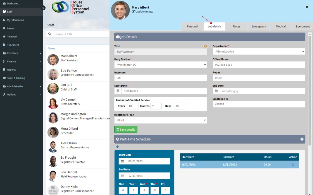The height and width of the screenshot is (195, 313).
Task: Click the Title field info icon
Action: pyautogui.click(x=205, y=46)
